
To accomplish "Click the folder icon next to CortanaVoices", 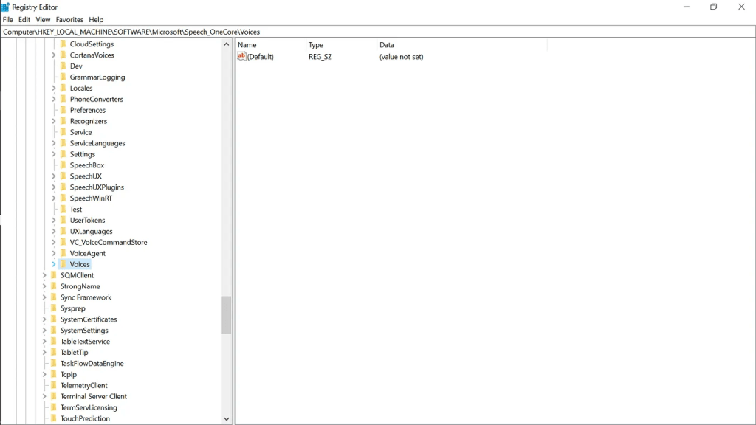I will coord(63,55).
